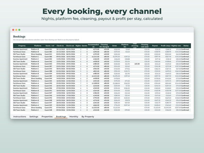Select the Guest / ref column header

click(50, 46)
